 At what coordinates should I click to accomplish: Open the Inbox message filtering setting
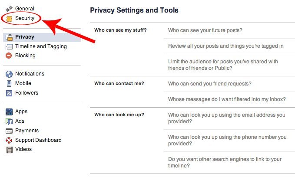(x=226, y=99)
